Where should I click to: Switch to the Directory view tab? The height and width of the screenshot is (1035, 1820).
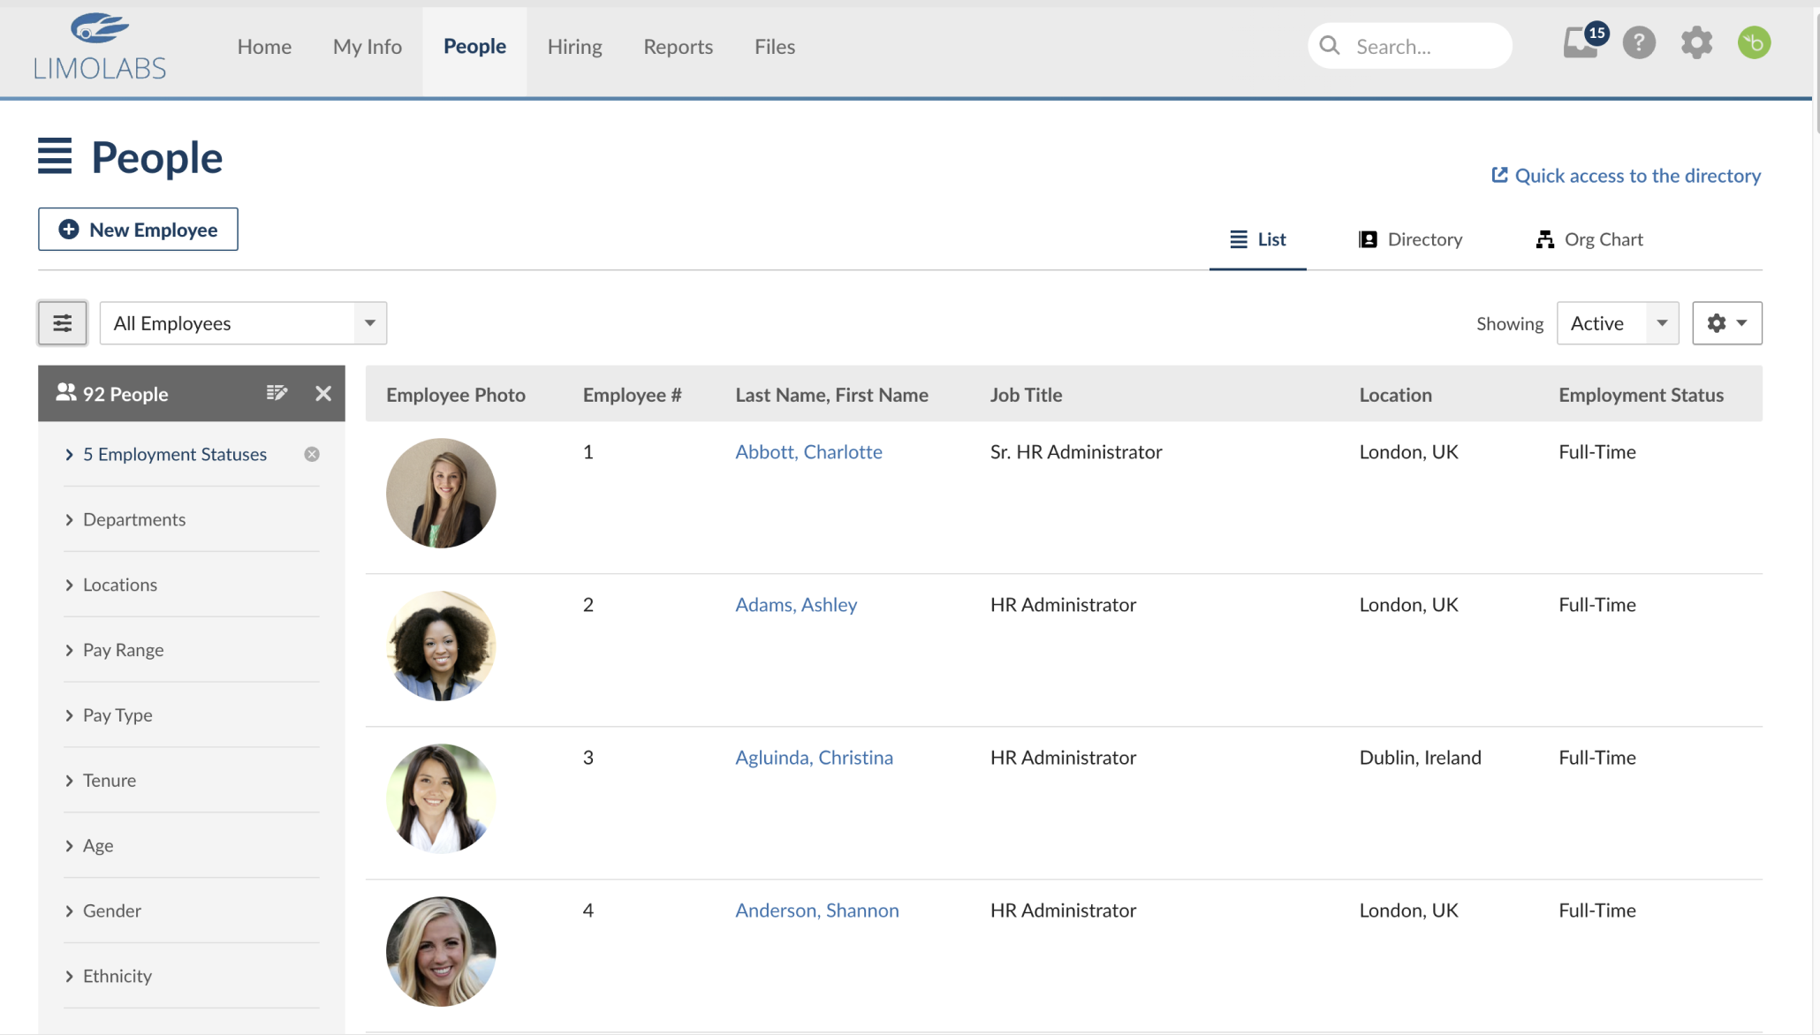coord(1410,239)
